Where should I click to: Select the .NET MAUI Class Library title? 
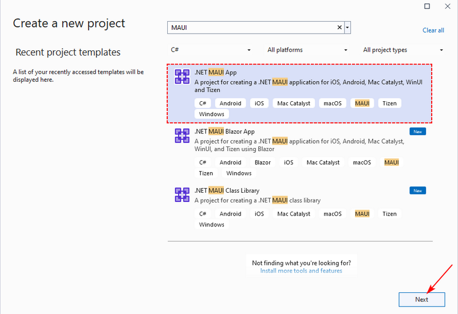point(227,190)
